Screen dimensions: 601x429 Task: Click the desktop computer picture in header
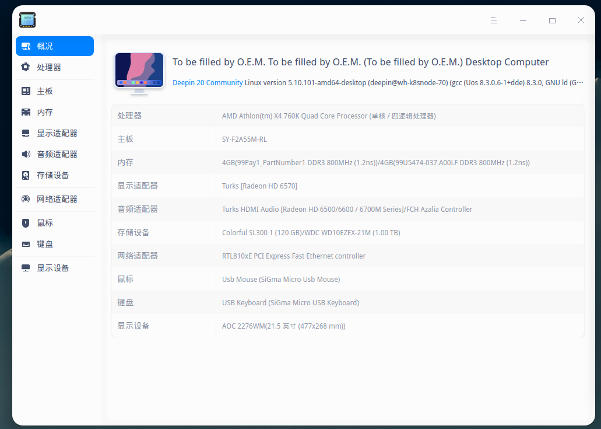tap(139, 72)
